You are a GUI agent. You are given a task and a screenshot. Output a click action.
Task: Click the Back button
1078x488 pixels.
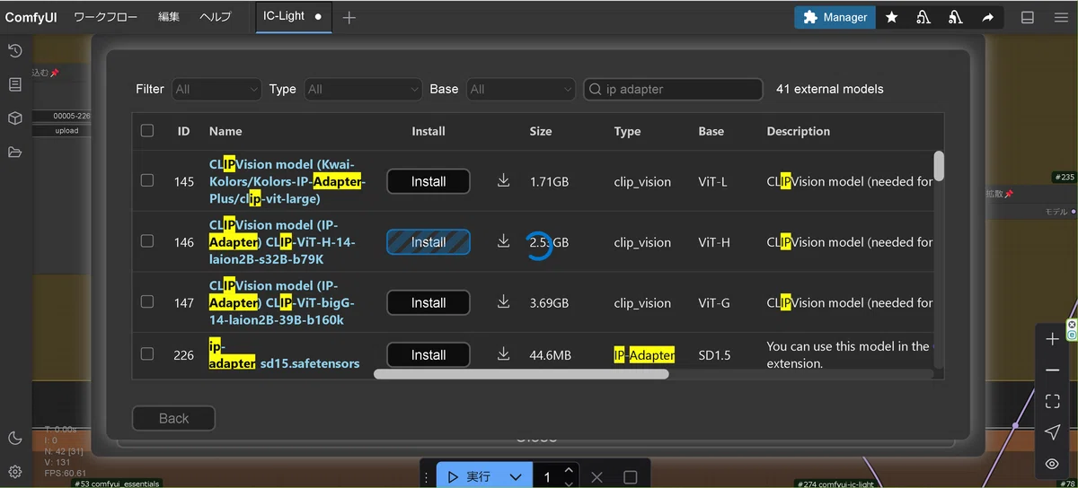[x=173, y=418]
